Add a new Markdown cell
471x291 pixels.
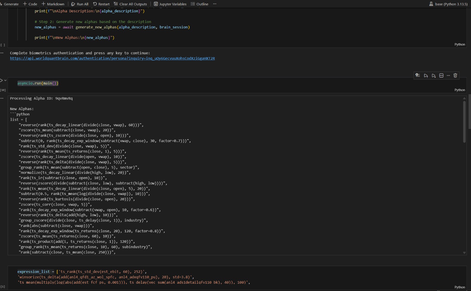pyautogui.click(x=53, y=4)
